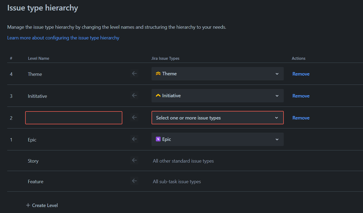Click the arrow icon in level 2 row

point(134,117)
